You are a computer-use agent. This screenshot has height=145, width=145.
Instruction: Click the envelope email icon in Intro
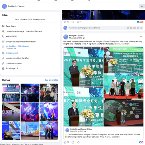(x=3, y=41)
